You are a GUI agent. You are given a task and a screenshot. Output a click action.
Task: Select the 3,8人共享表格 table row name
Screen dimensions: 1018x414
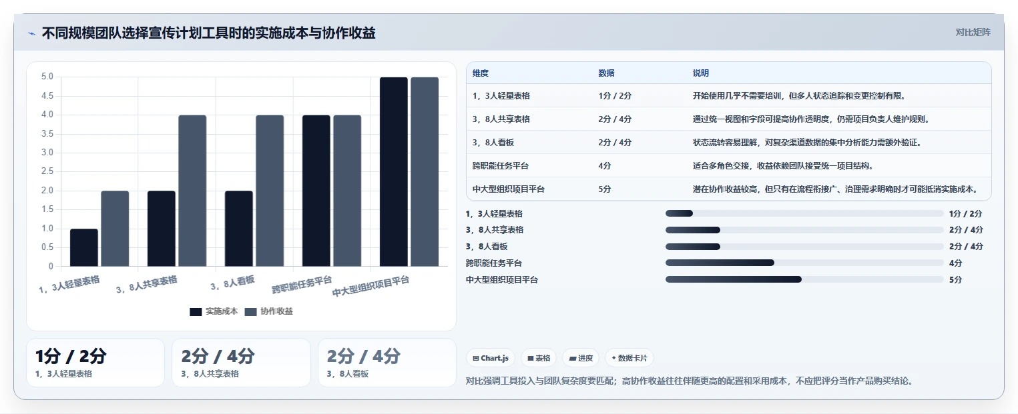(501, 119)
